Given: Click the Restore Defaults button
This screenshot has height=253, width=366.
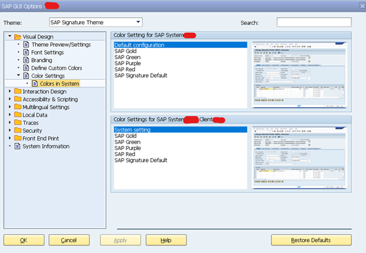Looking at the screenshot, I should point(311,240).
